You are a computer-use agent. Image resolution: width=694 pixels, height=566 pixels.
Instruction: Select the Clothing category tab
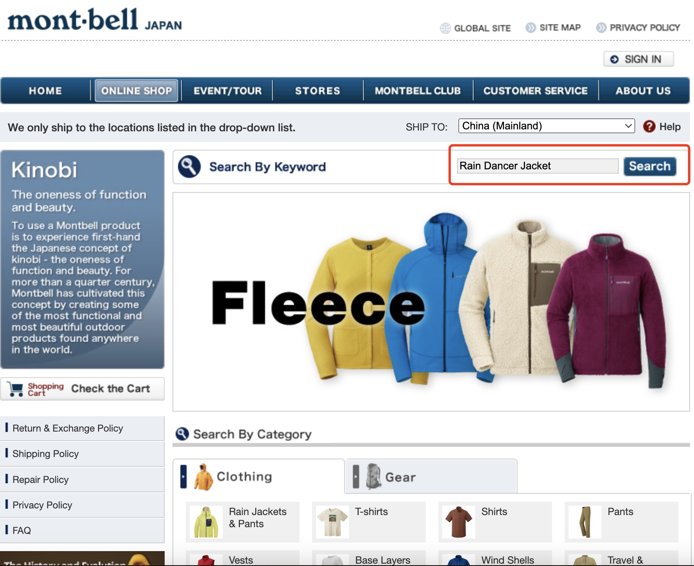tap(258, 477)
